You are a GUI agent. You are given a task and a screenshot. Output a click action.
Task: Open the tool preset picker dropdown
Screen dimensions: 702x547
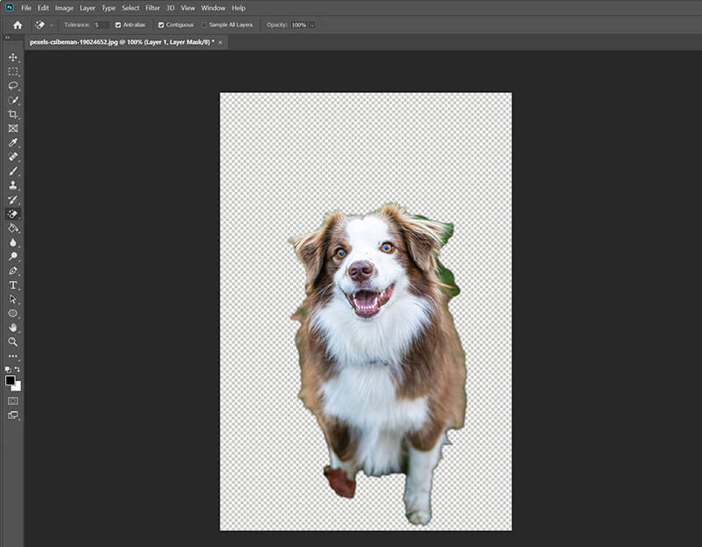50,25
